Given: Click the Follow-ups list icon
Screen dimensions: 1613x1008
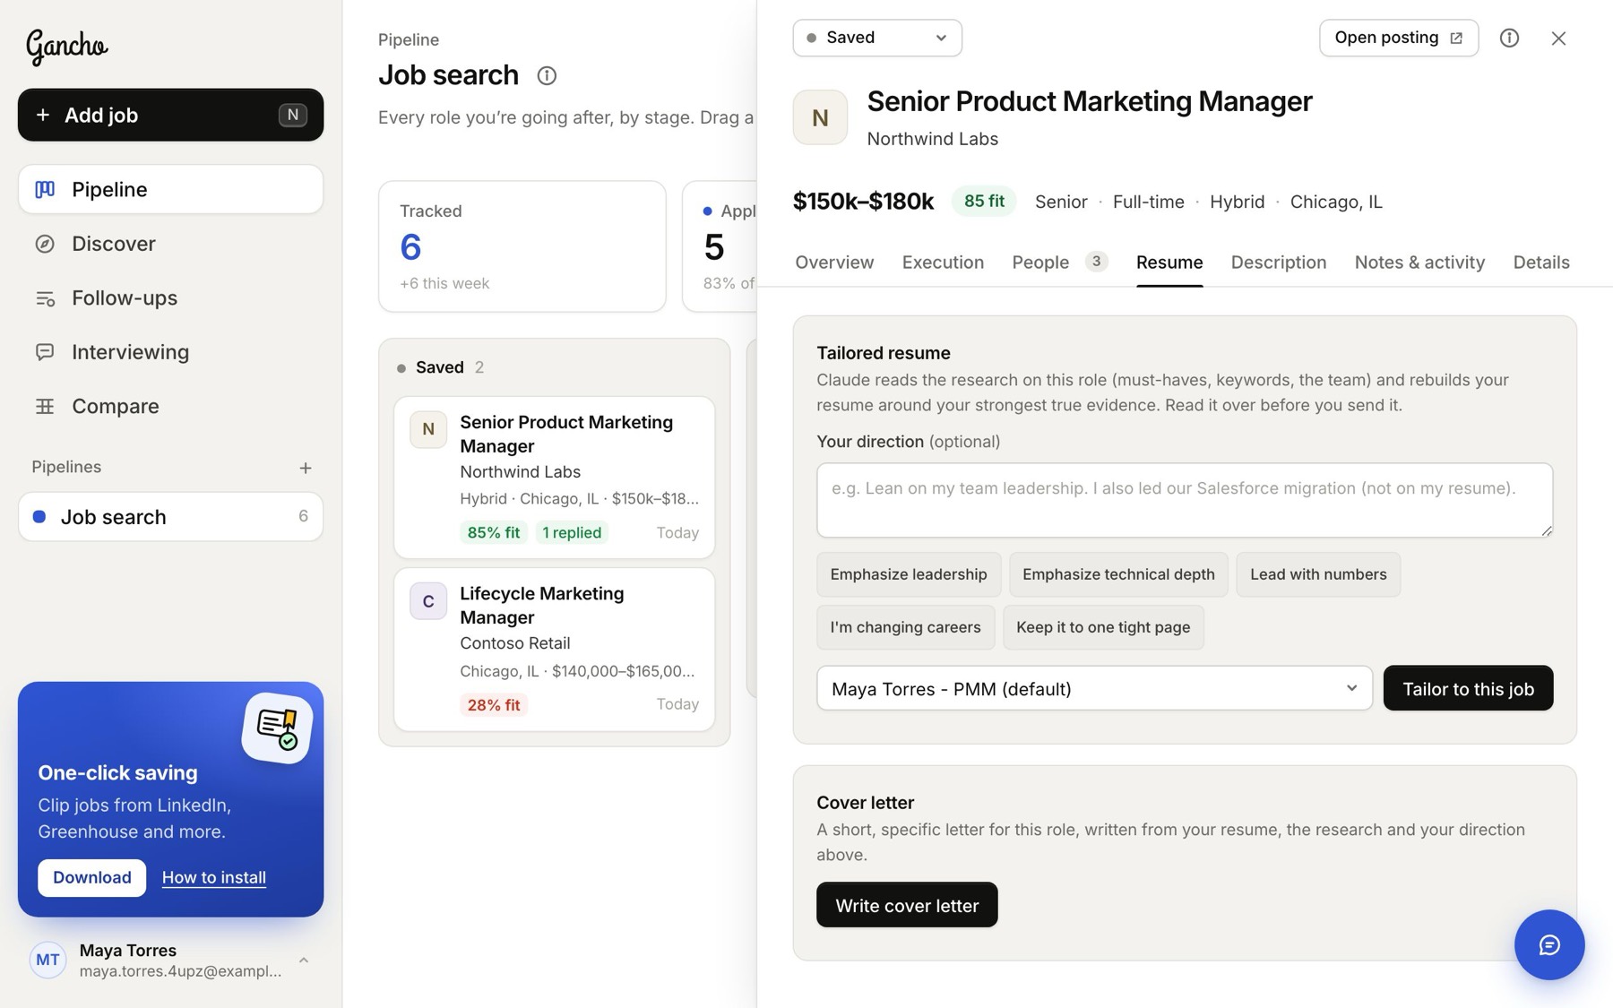Looking at the screenshot, I should [45, 298].
